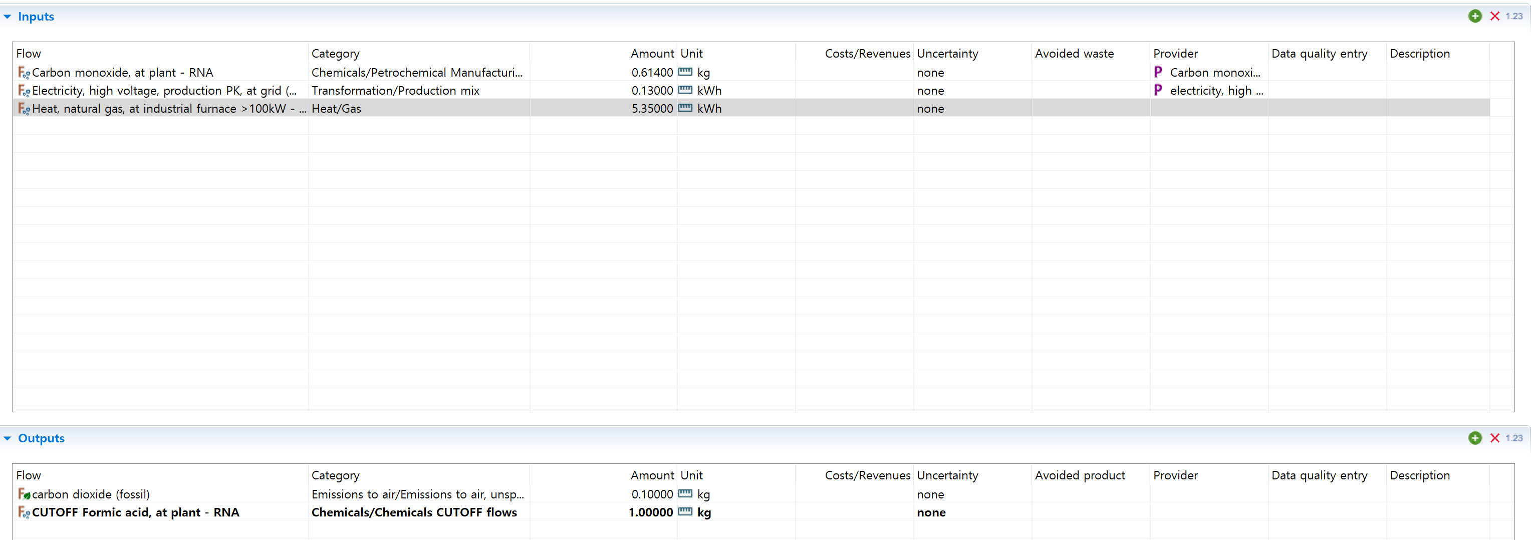Image resolution: width=1535 pixels, height=540 pixels.
Task: Edit the 0.61400 amount for Carbon monoxide
Action: [x=652, y=73]
